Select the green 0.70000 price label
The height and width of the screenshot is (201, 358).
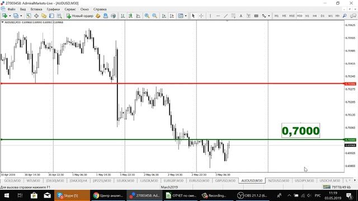coord(350,140)
